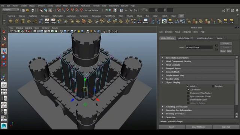Enable use all lights yellow sphere icon
Screen dimensions: 240x135
pyautogui.click(x=79, y=31)
